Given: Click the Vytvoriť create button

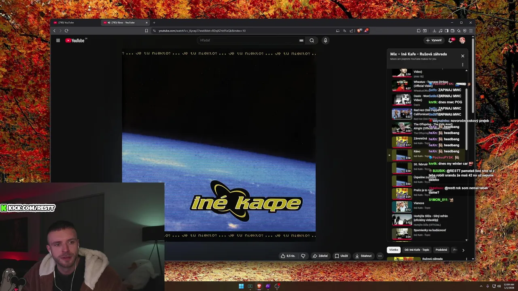Looking at the screenshot, I should [x=434, y=40].
